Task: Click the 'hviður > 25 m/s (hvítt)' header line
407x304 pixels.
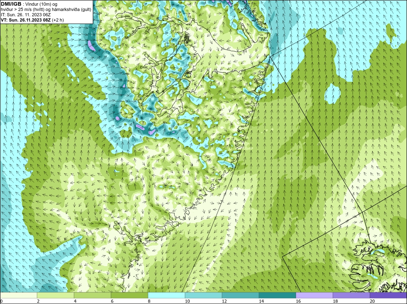Action: pos(46,10)
